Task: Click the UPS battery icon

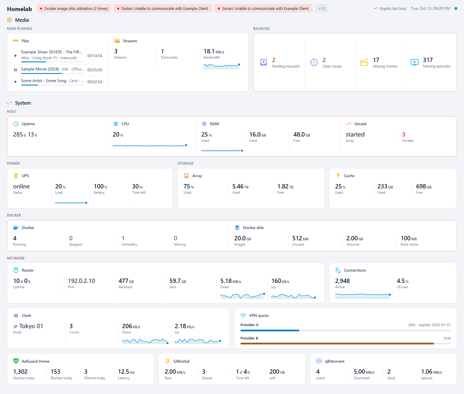Action: [x=16, y=176]
